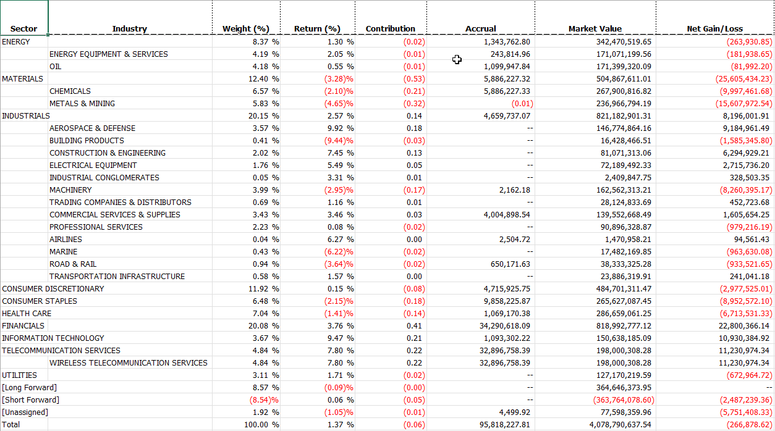775x431 pixels.
Task: Click the Market Value column header
Action: tap(595, 28)
